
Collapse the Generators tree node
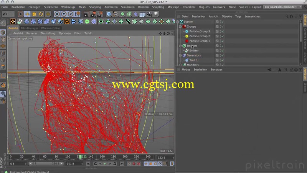[x=180, y=55]
